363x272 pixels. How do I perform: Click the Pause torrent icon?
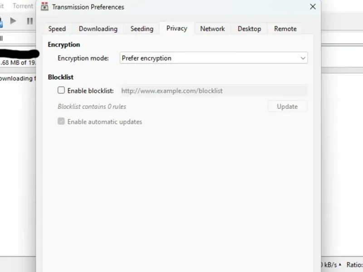[30, 21]
